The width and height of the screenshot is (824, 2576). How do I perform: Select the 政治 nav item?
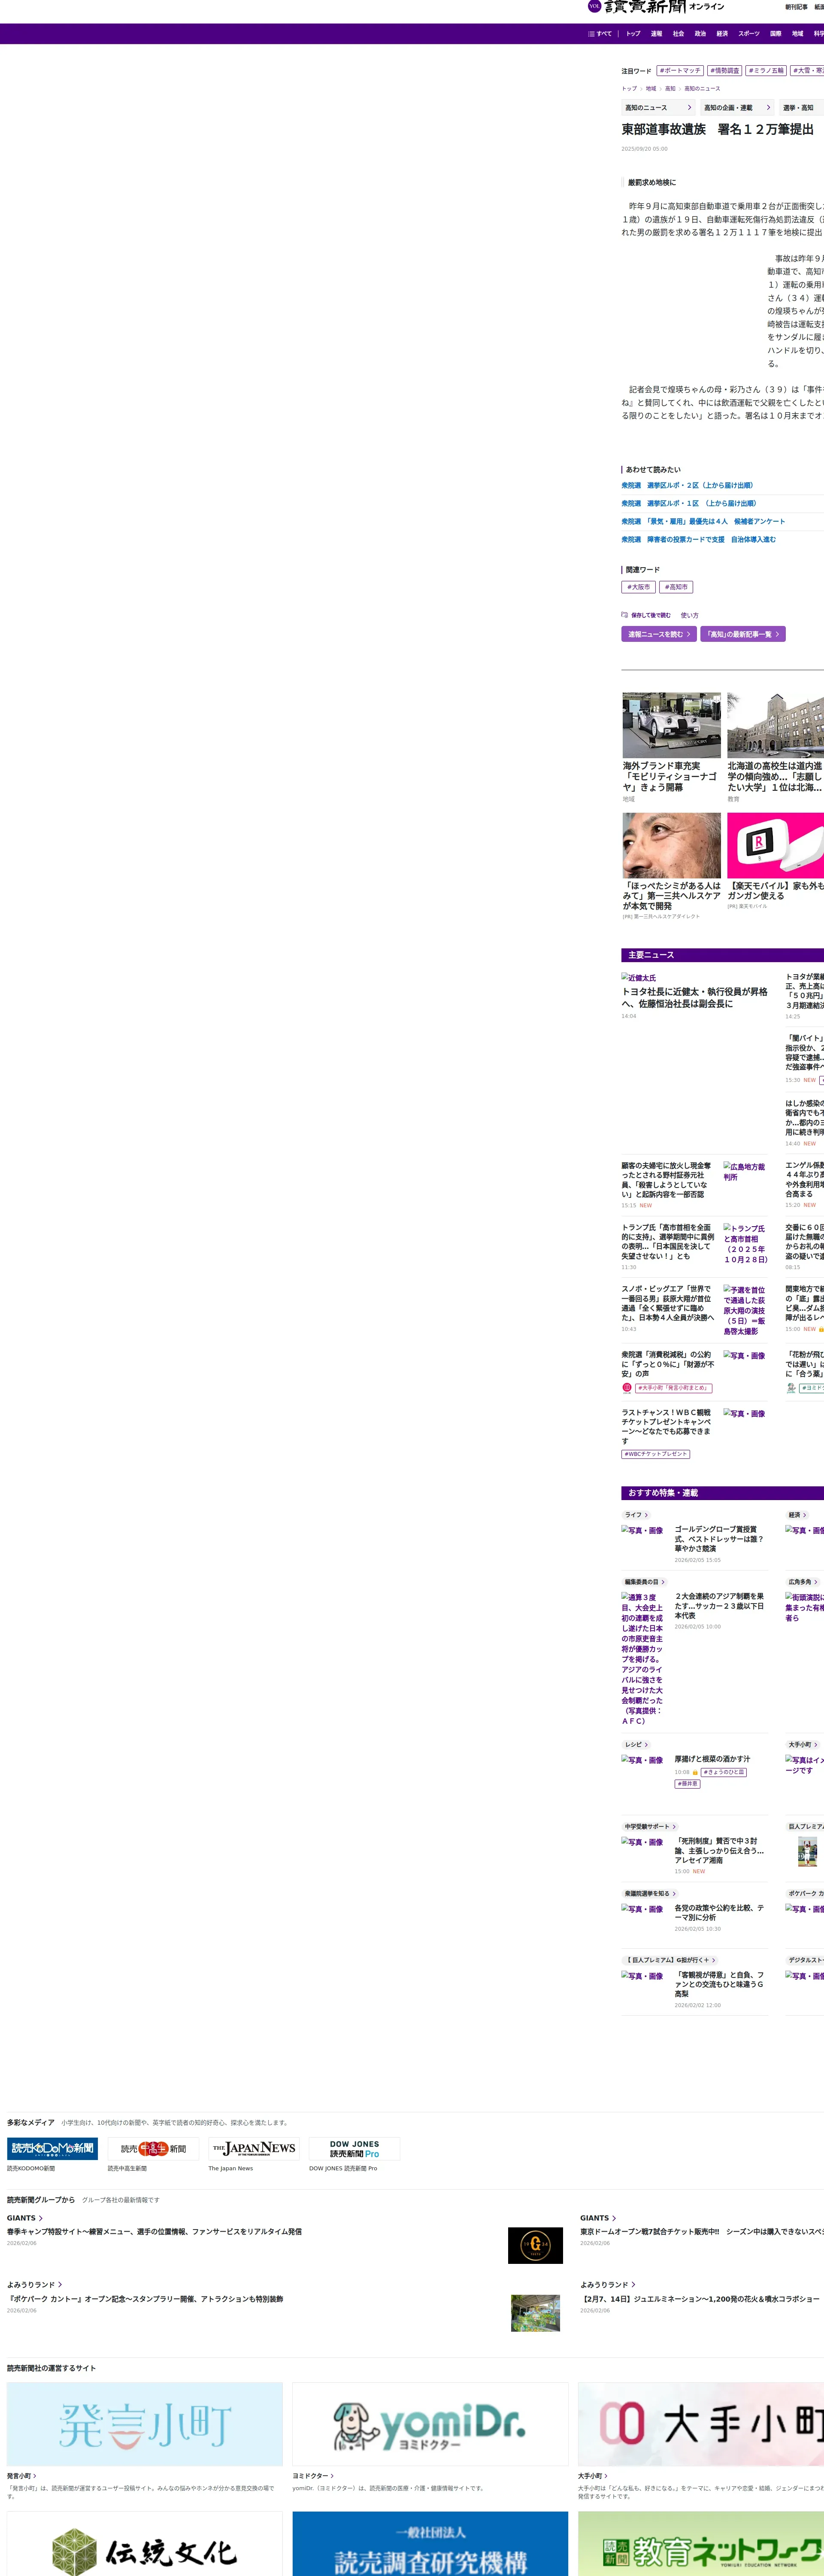pos(700,34)
